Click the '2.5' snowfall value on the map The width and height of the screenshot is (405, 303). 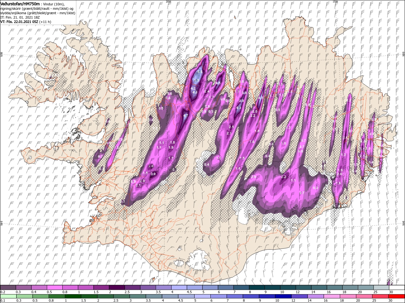coord(231,127)
